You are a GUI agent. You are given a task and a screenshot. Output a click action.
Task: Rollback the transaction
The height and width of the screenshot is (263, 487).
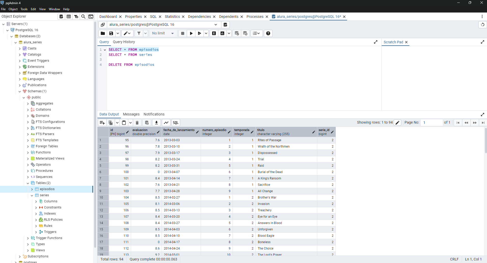pyautogui.click(x=245, y=33)
